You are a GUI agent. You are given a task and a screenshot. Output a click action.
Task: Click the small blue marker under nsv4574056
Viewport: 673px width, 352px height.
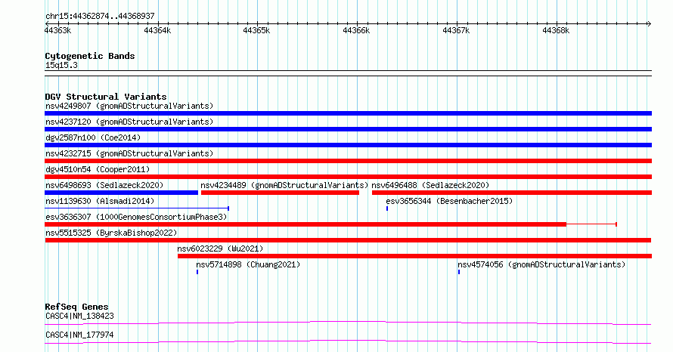[459, 272]
